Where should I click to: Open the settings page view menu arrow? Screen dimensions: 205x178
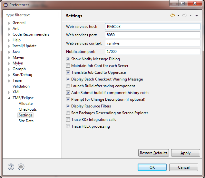tap(197, 15)
